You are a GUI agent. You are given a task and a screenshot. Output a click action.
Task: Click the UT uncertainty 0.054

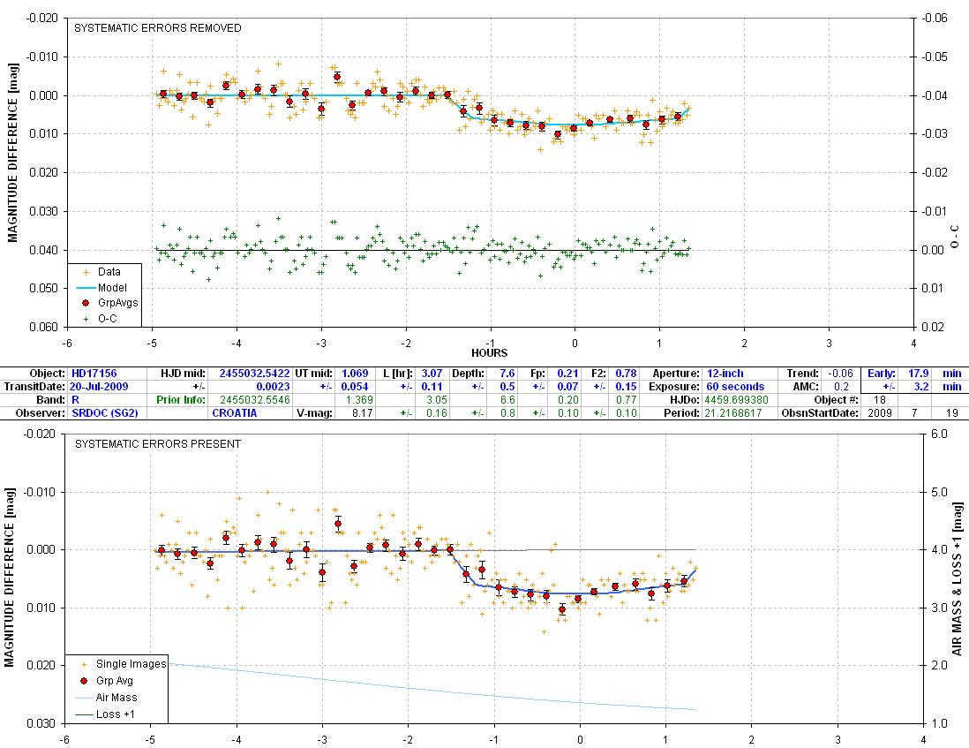coord(355,387)
